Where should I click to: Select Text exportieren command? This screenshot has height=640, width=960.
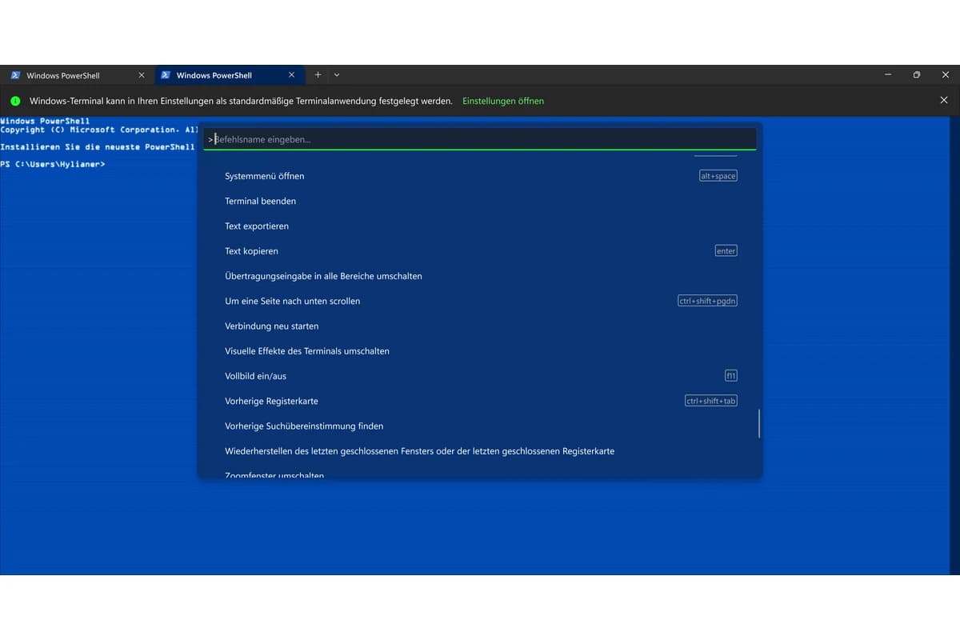click(x=480, y=226)
